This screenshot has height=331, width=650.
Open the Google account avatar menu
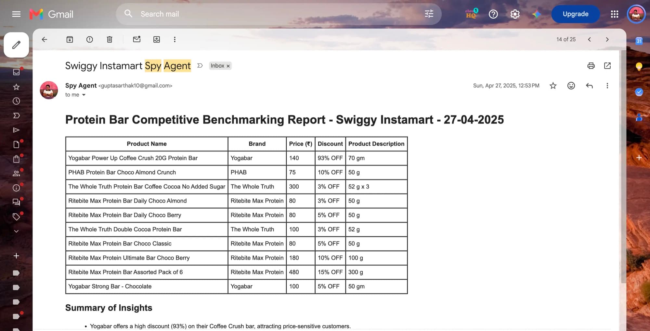click(636, 14)
